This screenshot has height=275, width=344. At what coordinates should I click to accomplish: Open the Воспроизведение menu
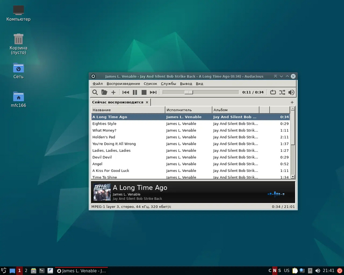[x=123, y=83]
